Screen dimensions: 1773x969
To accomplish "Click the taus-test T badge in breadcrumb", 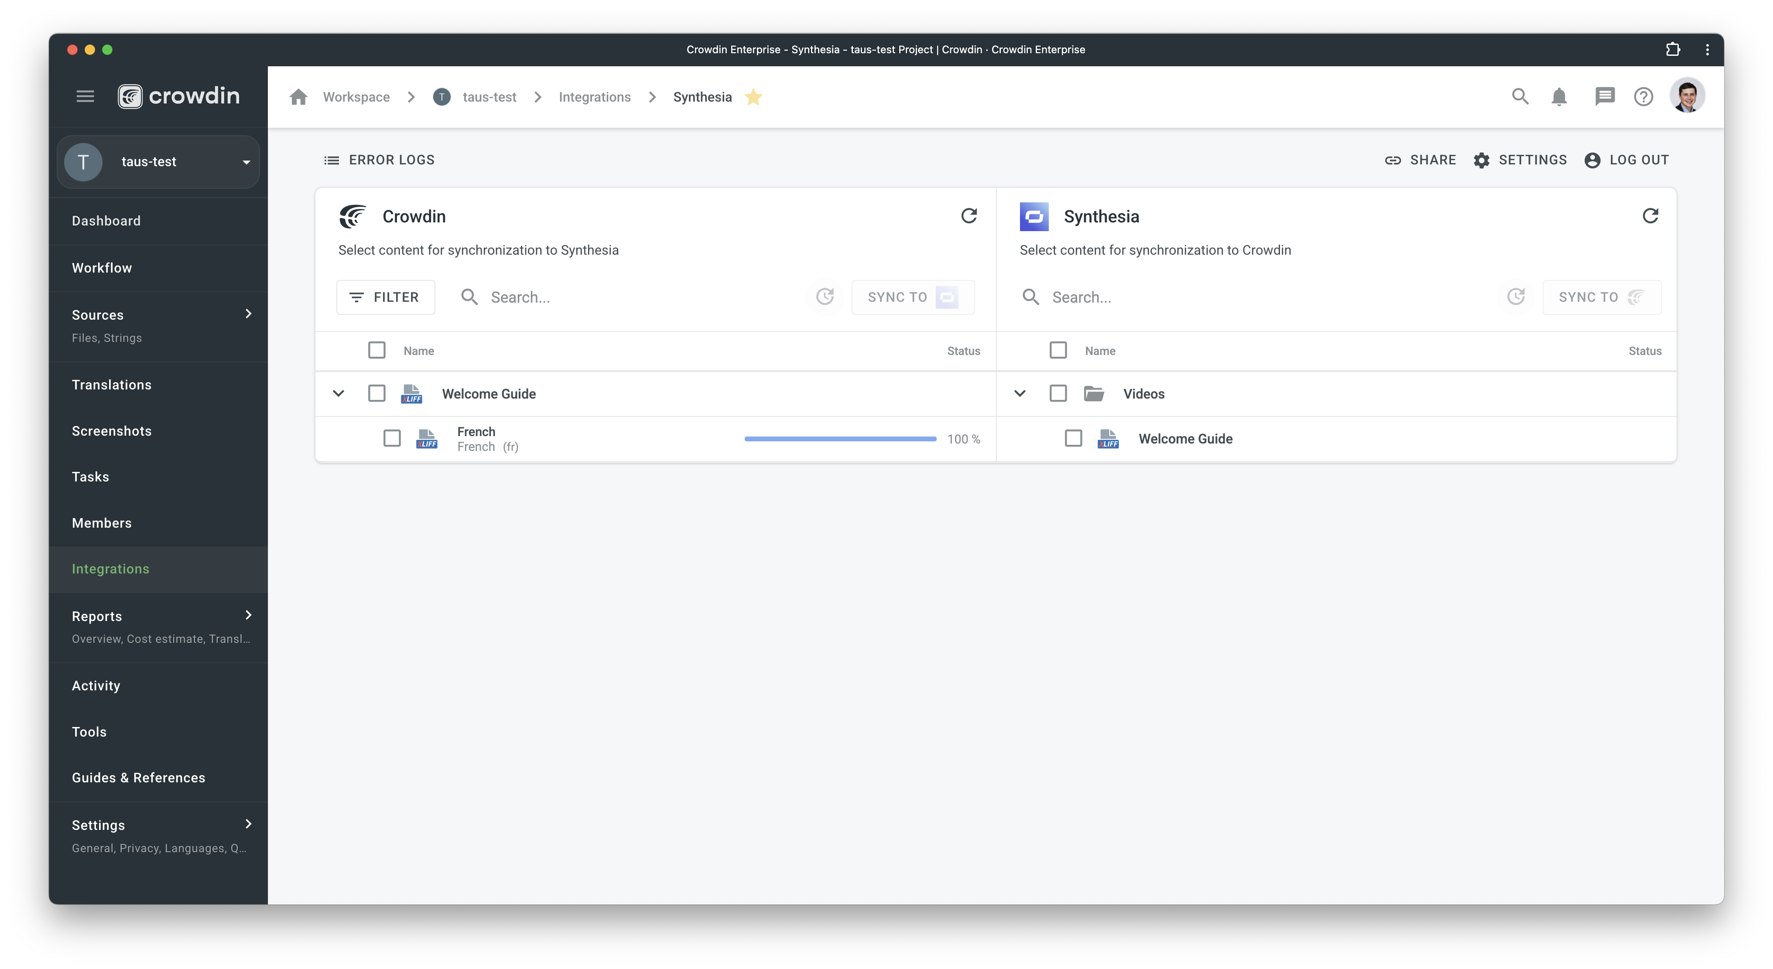I will [442, 97].
